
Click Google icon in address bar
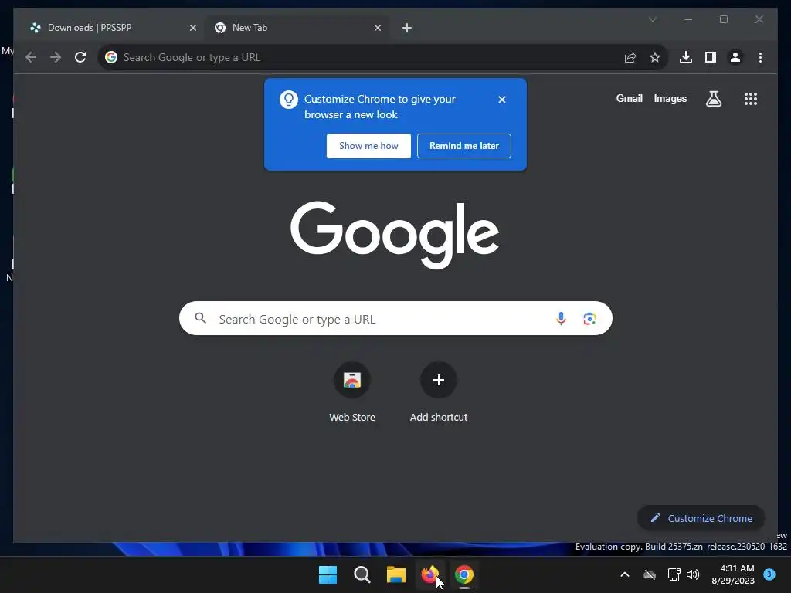coord(111,57)
